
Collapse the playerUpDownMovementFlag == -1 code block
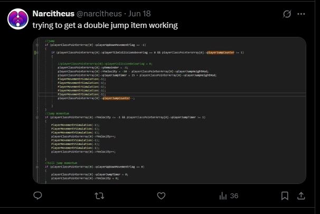pyautogui.click(x=37, y=45)
